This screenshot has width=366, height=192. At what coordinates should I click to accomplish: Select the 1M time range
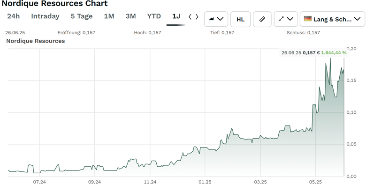click(109, 16)
